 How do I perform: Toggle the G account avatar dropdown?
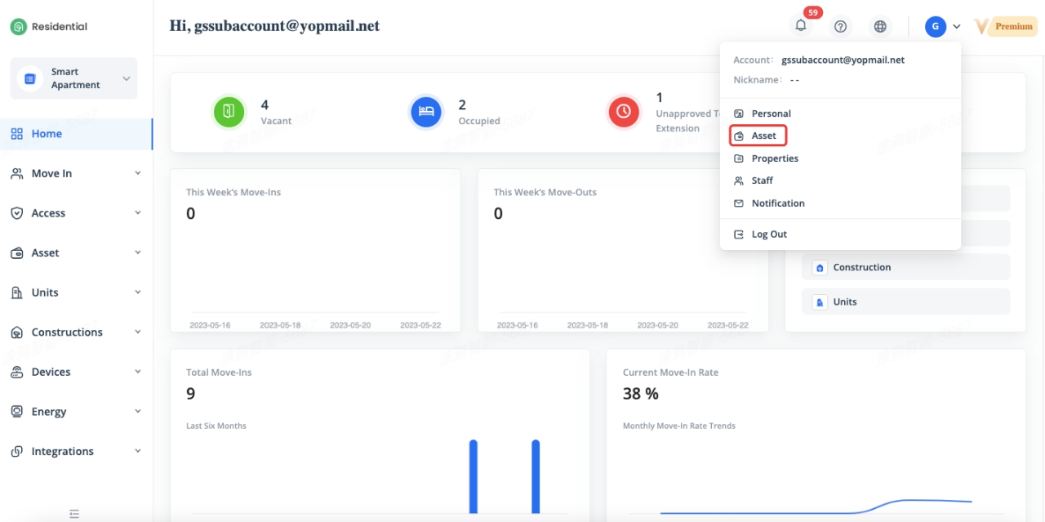pos(942,26)
